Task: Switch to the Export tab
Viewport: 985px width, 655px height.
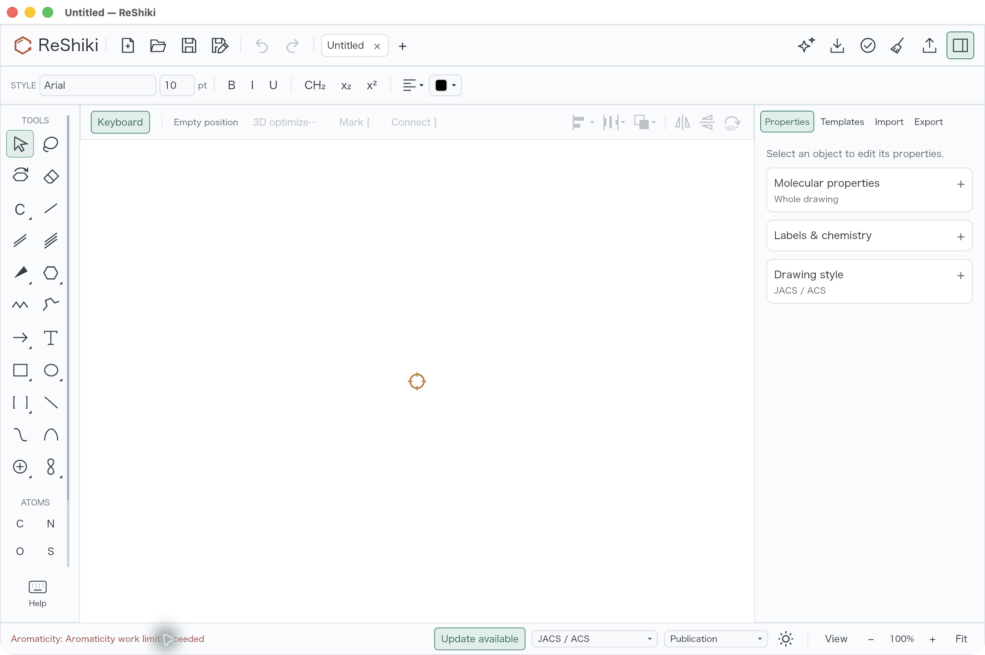Action: (928, 121)
